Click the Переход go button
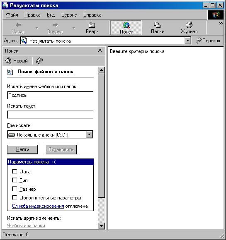226x240 pixels. (208, 41)
